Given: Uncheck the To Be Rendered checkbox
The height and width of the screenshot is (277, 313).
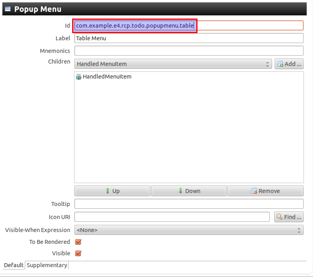Looking at the screenshot, I should 78,242.
